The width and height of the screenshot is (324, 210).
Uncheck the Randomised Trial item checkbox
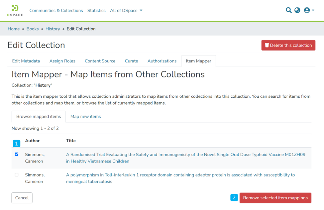pos(17,155)
